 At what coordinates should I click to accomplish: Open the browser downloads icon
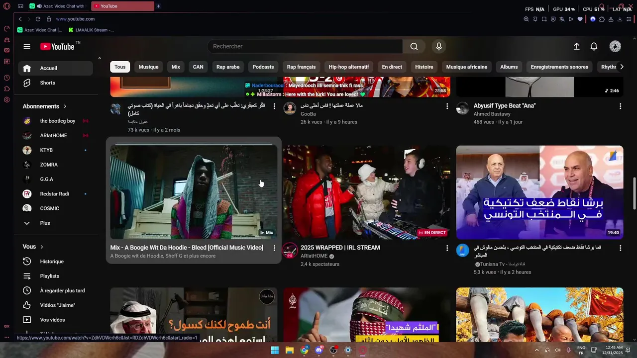point(620,19)
